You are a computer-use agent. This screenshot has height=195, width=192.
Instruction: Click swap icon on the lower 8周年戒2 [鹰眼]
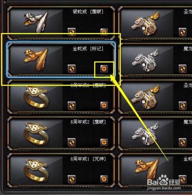72,142
